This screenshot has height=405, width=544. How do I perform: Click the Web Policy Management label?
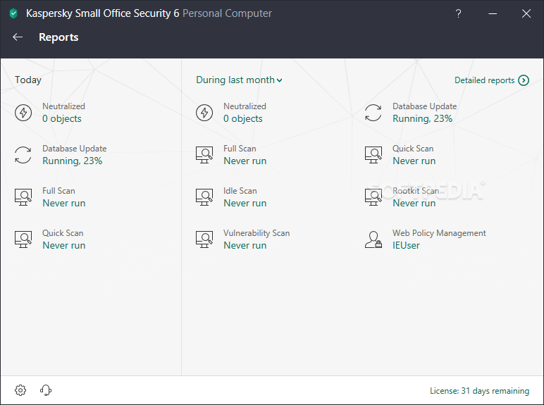439,233
